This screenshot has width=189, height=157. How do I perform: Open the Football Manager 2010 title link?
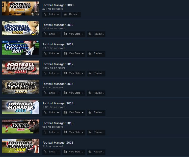pos(58,25)
